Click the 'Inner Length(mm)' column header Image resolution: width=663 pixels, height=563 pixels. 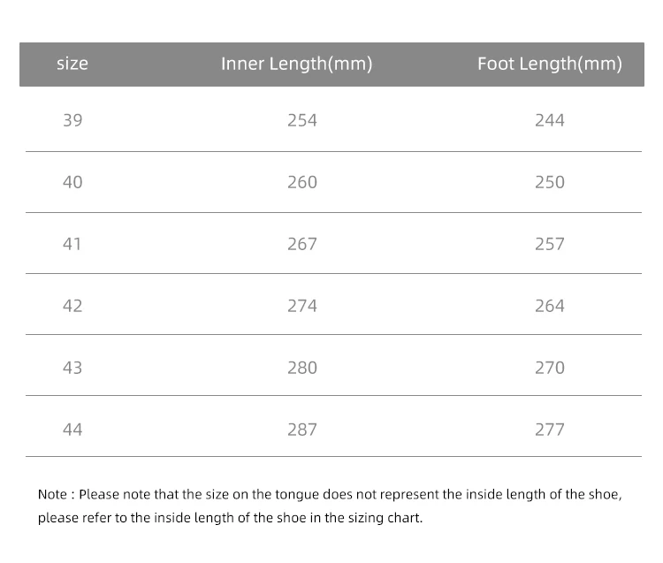[x=296, y=64]
